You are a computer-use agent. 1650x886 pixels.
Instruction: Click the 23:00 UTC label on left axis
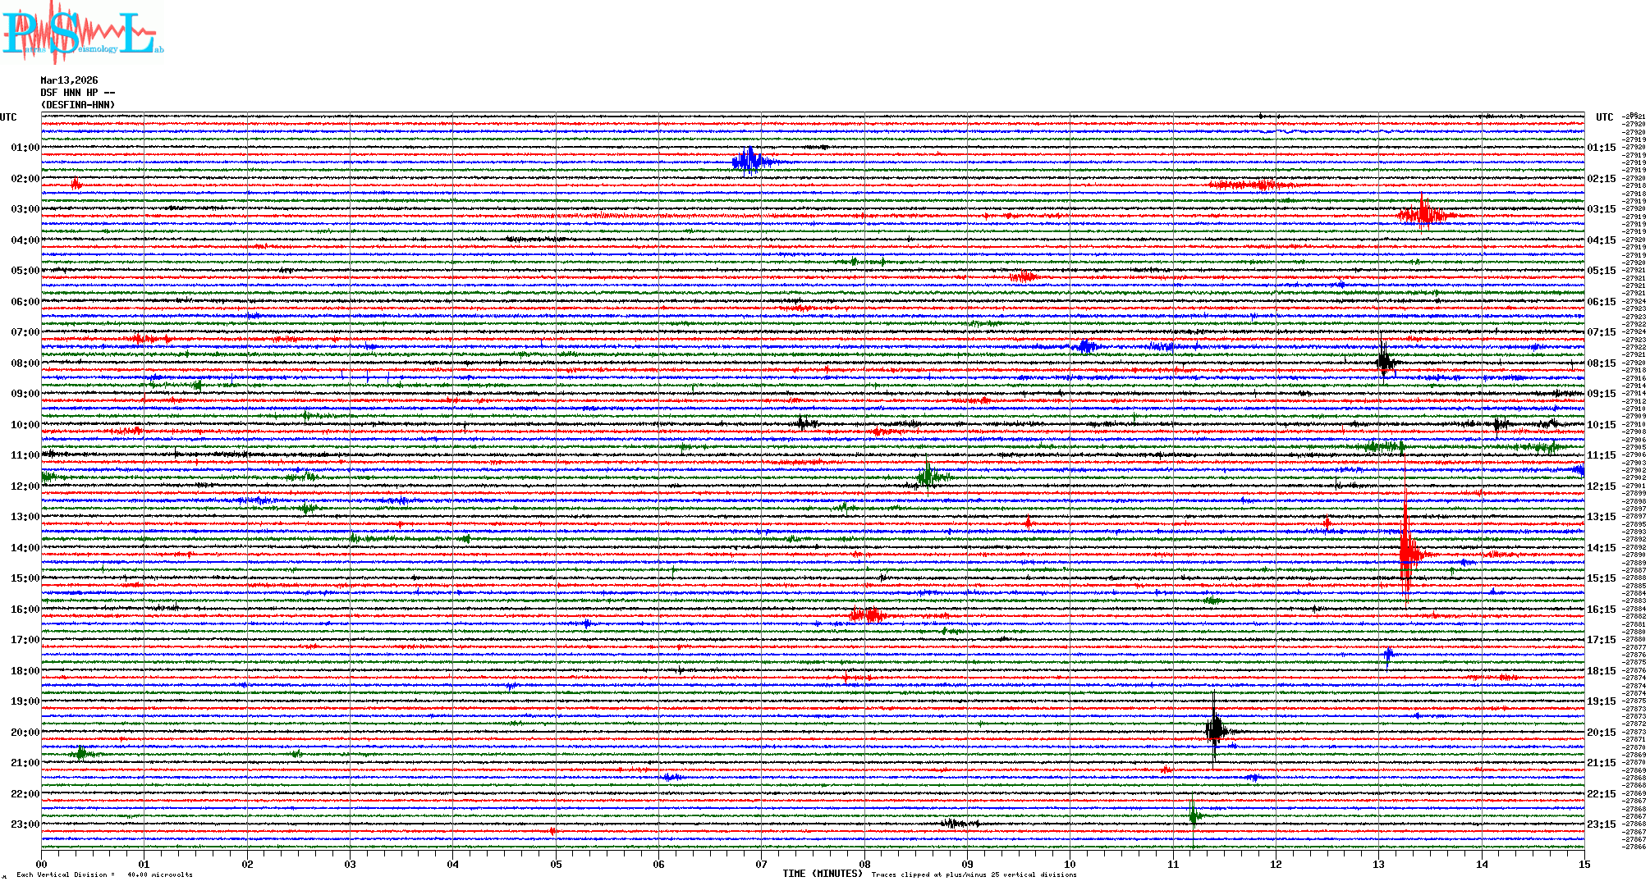coord(25,824)
